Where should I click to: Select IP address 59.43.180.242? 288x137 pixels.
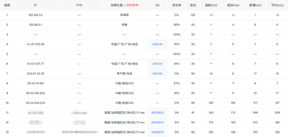pos(35,93)
